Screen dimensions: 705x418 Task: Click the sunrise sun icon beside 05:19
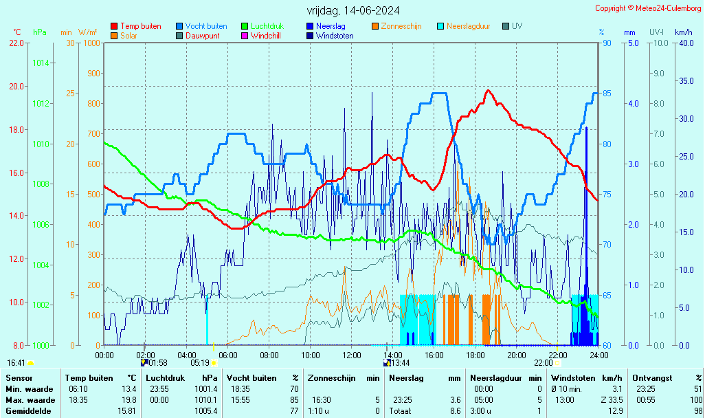(214, 362)
